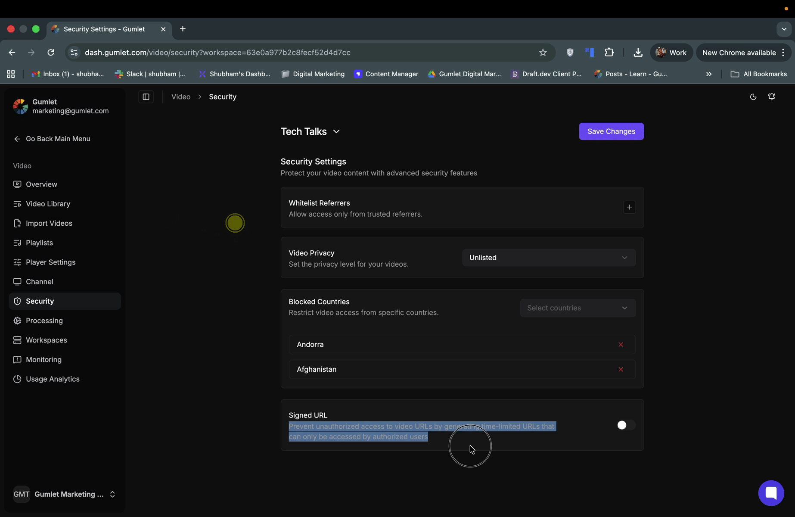
Task: Open the Video Privacy dropdown
Action: [x=548, y=258]
